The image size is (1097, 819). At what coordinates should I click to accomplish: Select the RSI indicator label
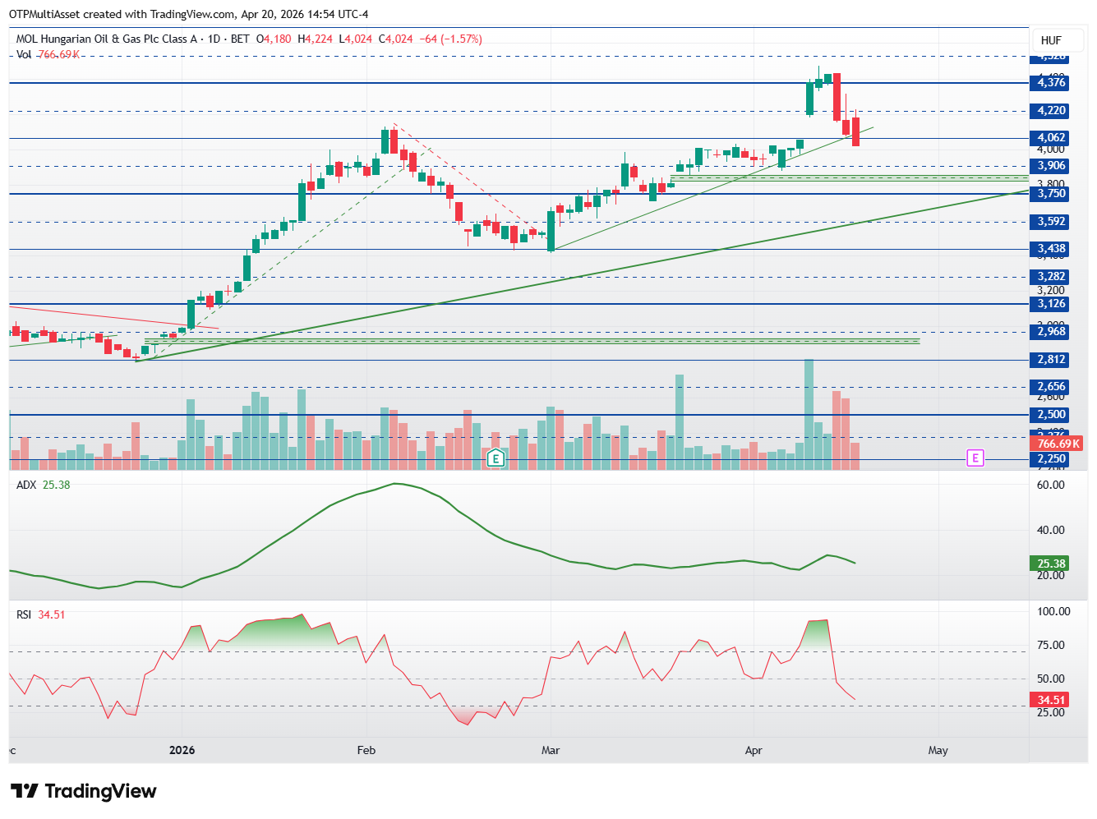pyautogui.click(x=24, y=614)
